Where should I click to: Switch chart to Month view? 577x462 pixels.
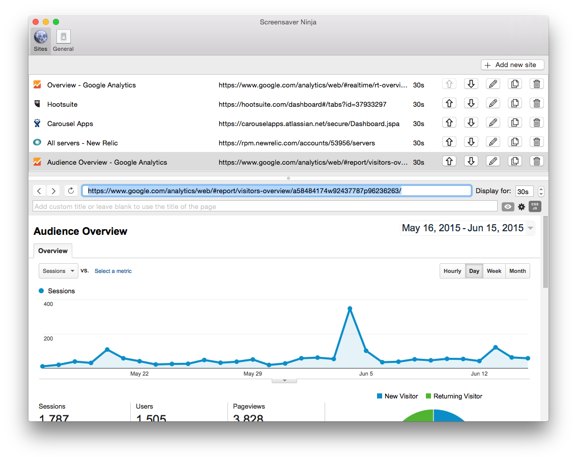pyautogui.click(x=517, y=271)
